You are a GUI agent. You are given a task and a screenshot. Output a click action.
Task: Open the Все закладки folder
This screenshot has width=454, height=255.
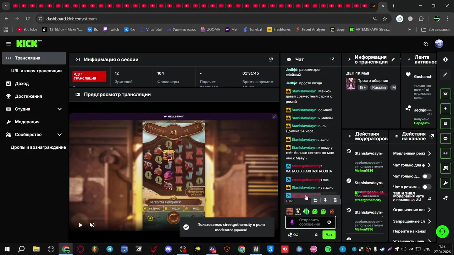point(436,29)
